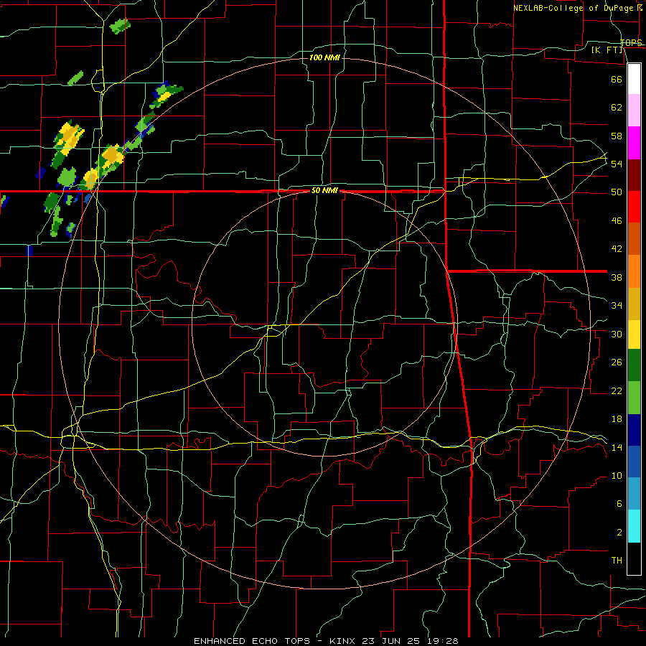
Task: Click the legend value "22"
Action: [x=617, y=390]
